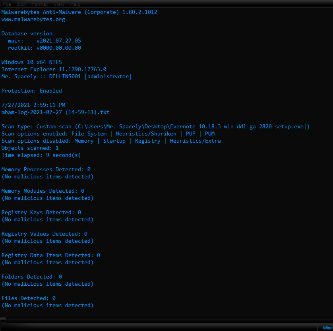This screenshot has width=333, height=331.
Task: Click the horizontal scrollbar left arrow
Action: pos(3,320)
